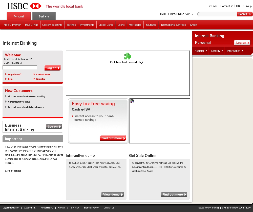Open HSBC Premier menu item
The image size is (253, 212).
coord(12,25)
